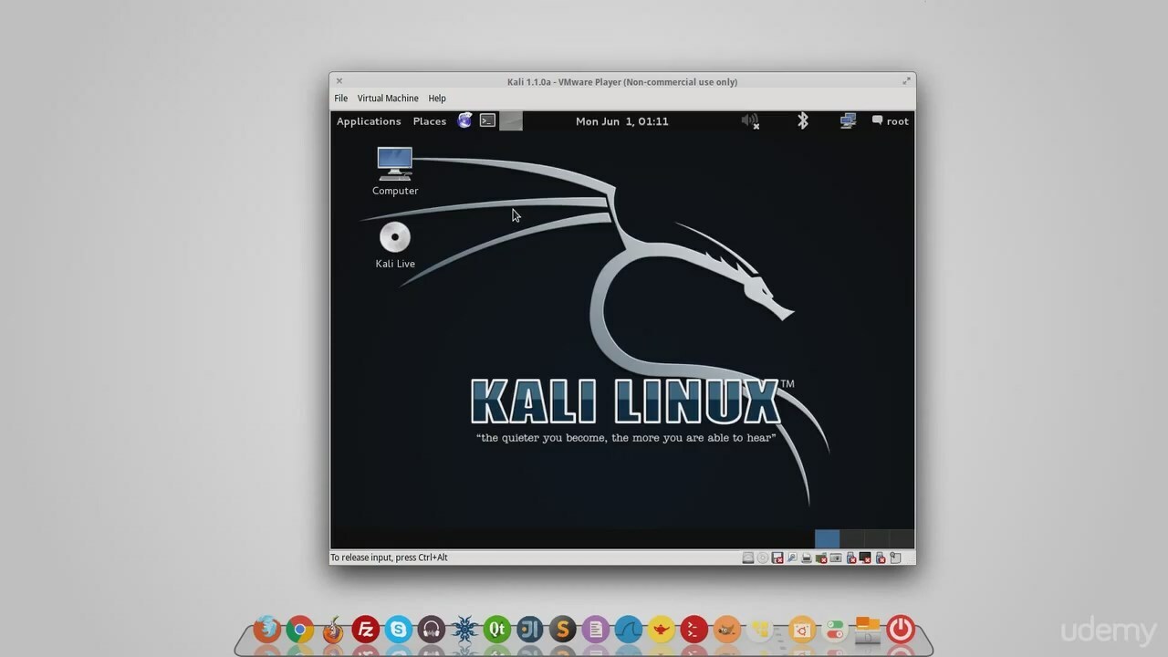Click the floppy drive icon in VMware status bar
The image size is (1168, 657).
(x=777, y=558)
